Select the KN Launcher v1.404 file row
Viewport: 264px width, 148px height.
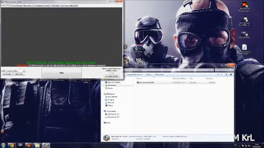tap(176, 82)
